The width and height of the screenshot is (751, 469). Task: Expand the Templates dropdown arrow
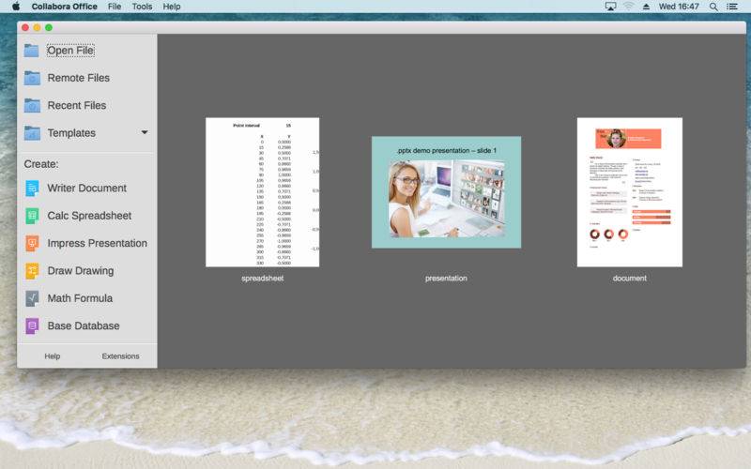pyautogui.click(x=145, y=133)
